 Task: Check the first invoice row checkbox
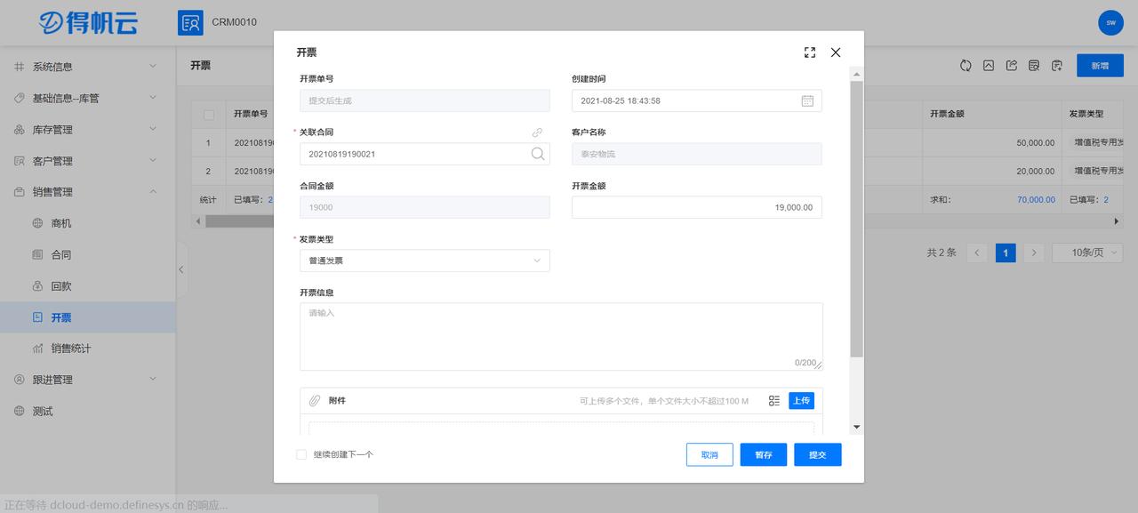point(210,142)
